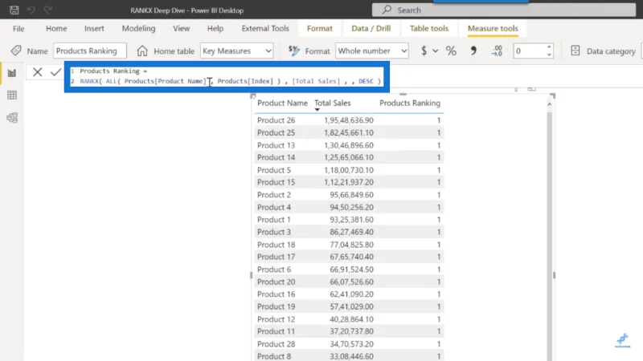Select the Product 20 cell
The width and height of the screenshot is (643, 361).
pyautogui.click(x=276, y=282)
